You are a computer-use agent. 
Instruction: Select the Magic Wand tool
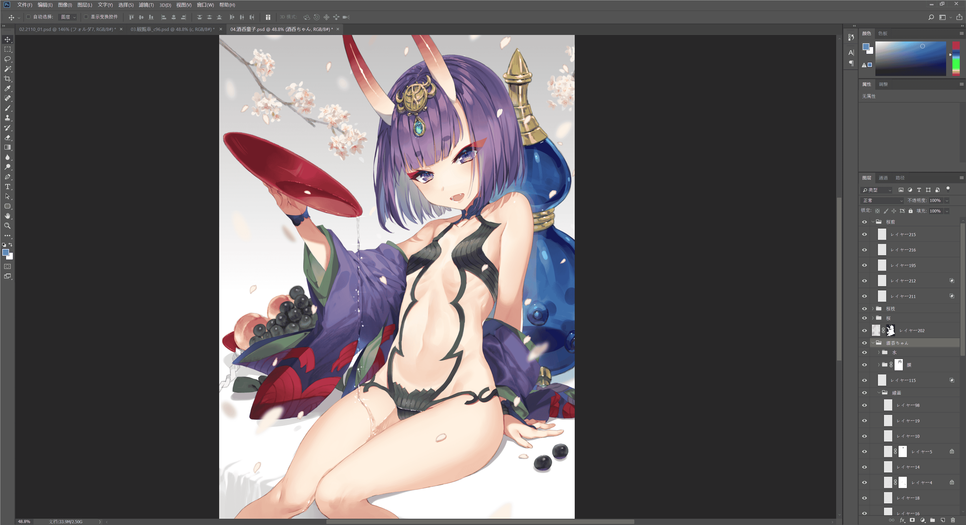(x=8, y=69)
